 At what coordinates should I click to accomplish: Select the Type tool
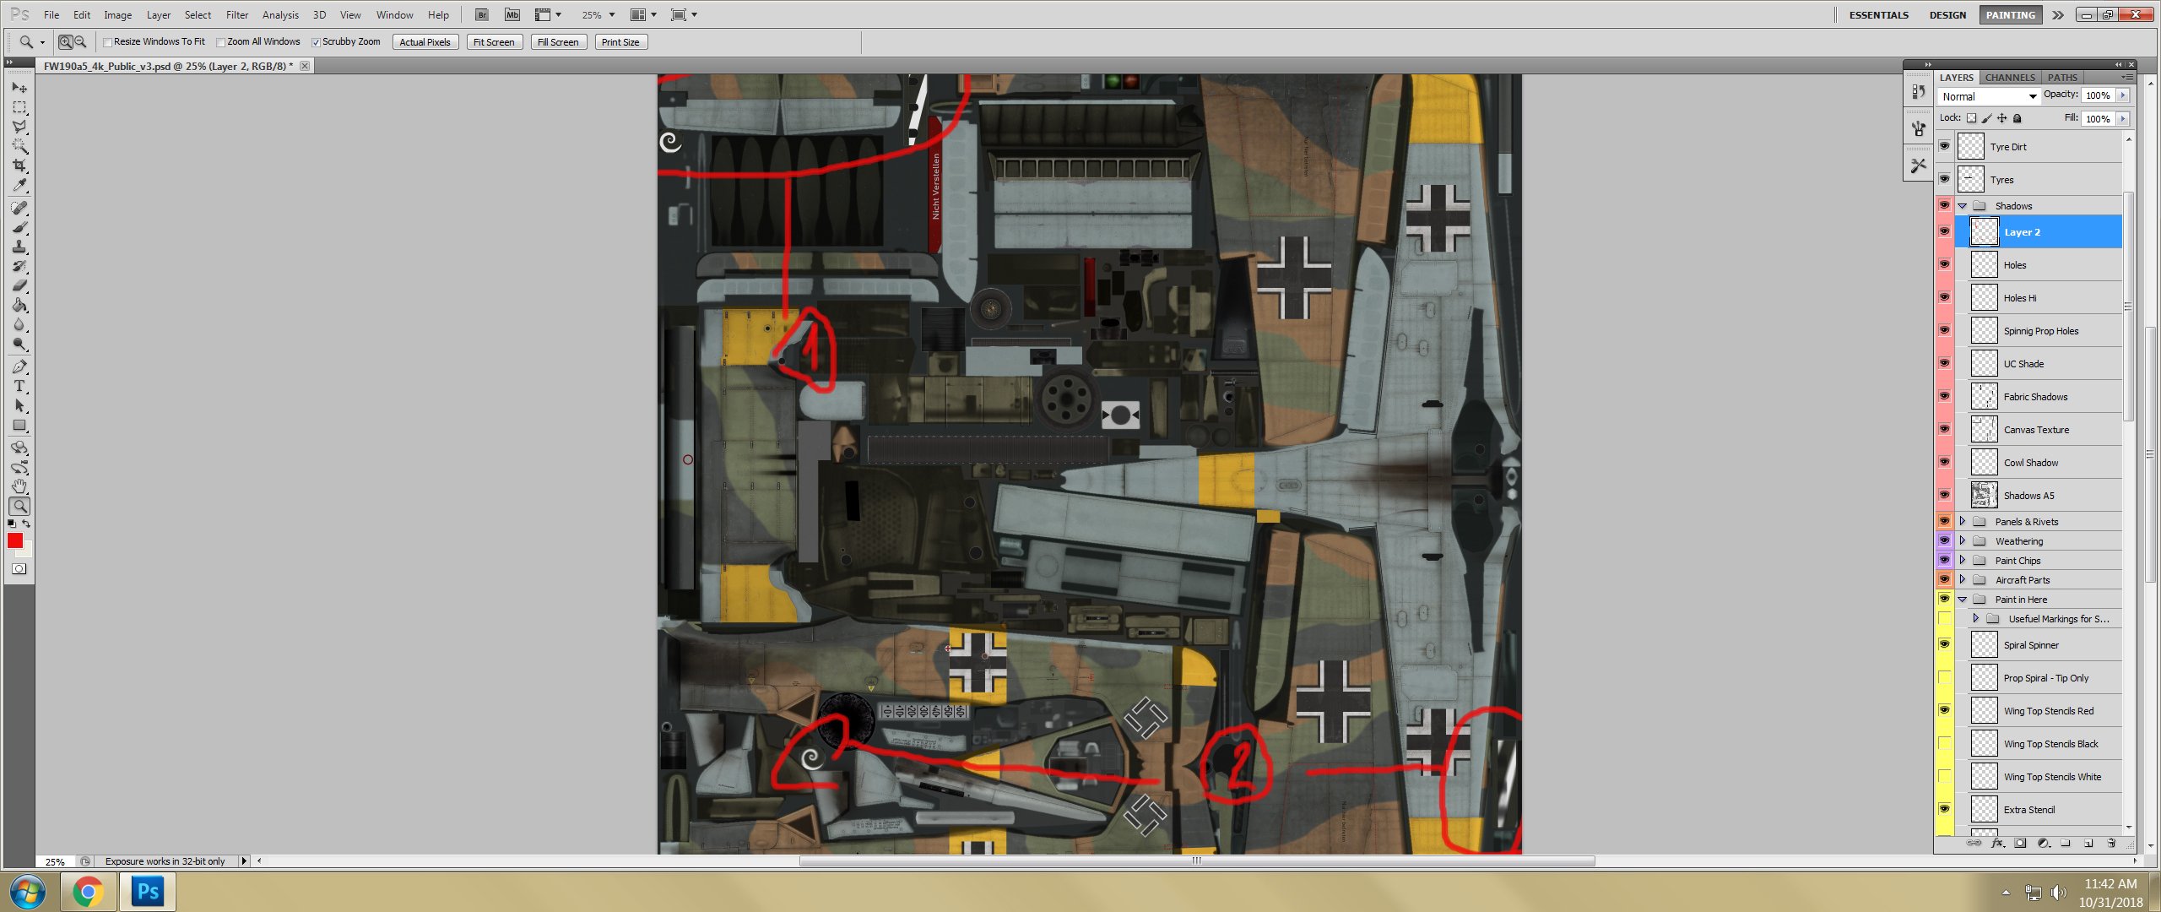[19, 386]
